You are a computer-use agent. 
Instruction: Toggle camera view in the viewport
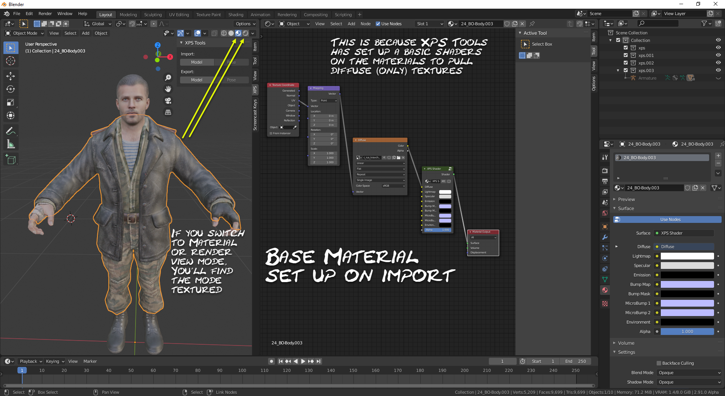coord(168,101)
